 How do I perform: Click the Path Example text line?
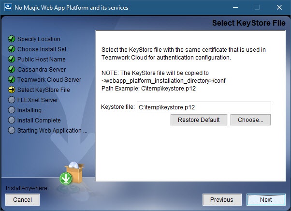149,89
